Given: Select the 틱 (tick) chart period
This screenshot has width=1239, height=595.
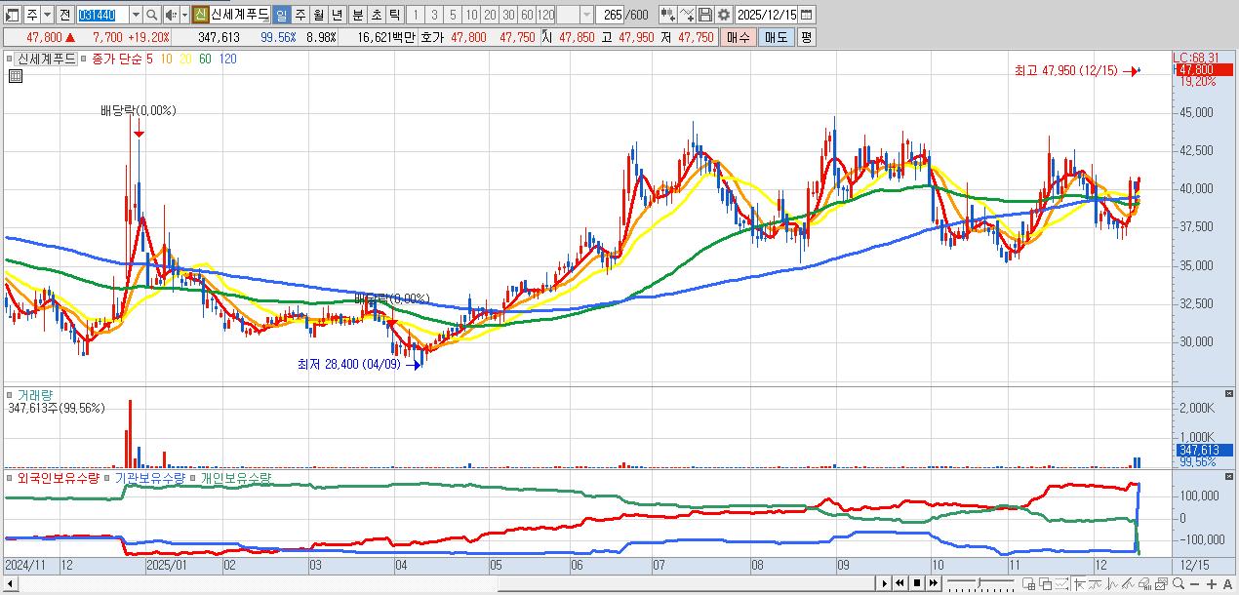Looking at the screenshot, I should 394,15.
